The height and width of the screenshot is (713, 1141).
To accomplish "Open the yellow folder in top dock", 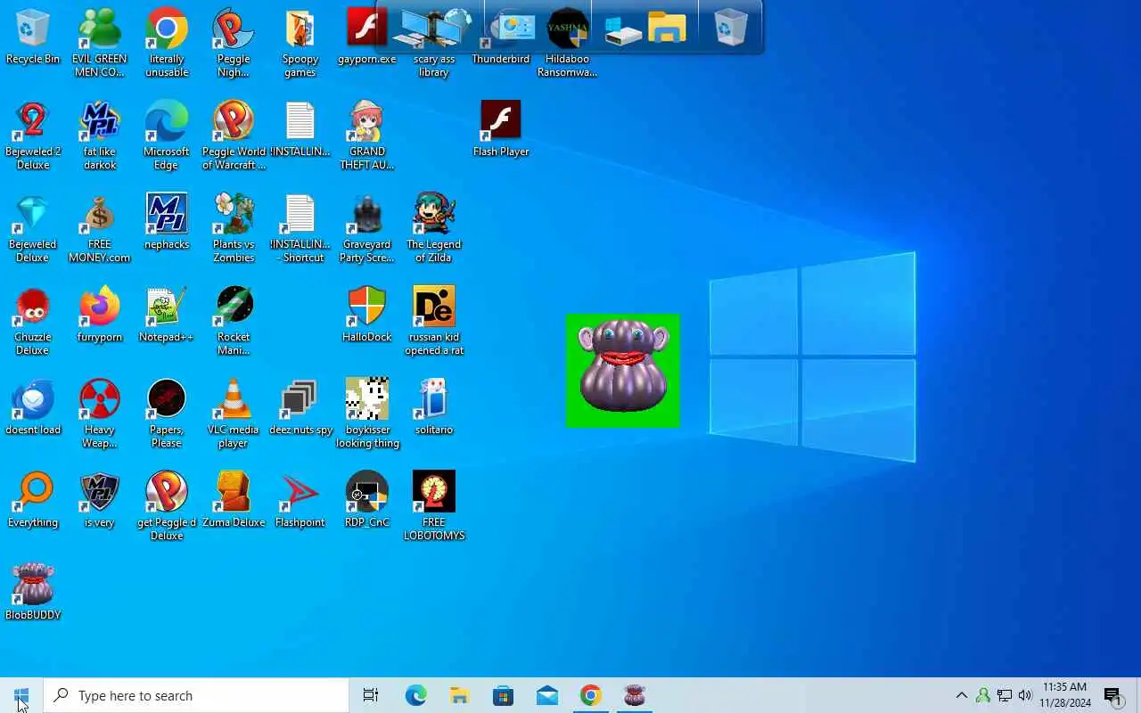I will [667, 28].
